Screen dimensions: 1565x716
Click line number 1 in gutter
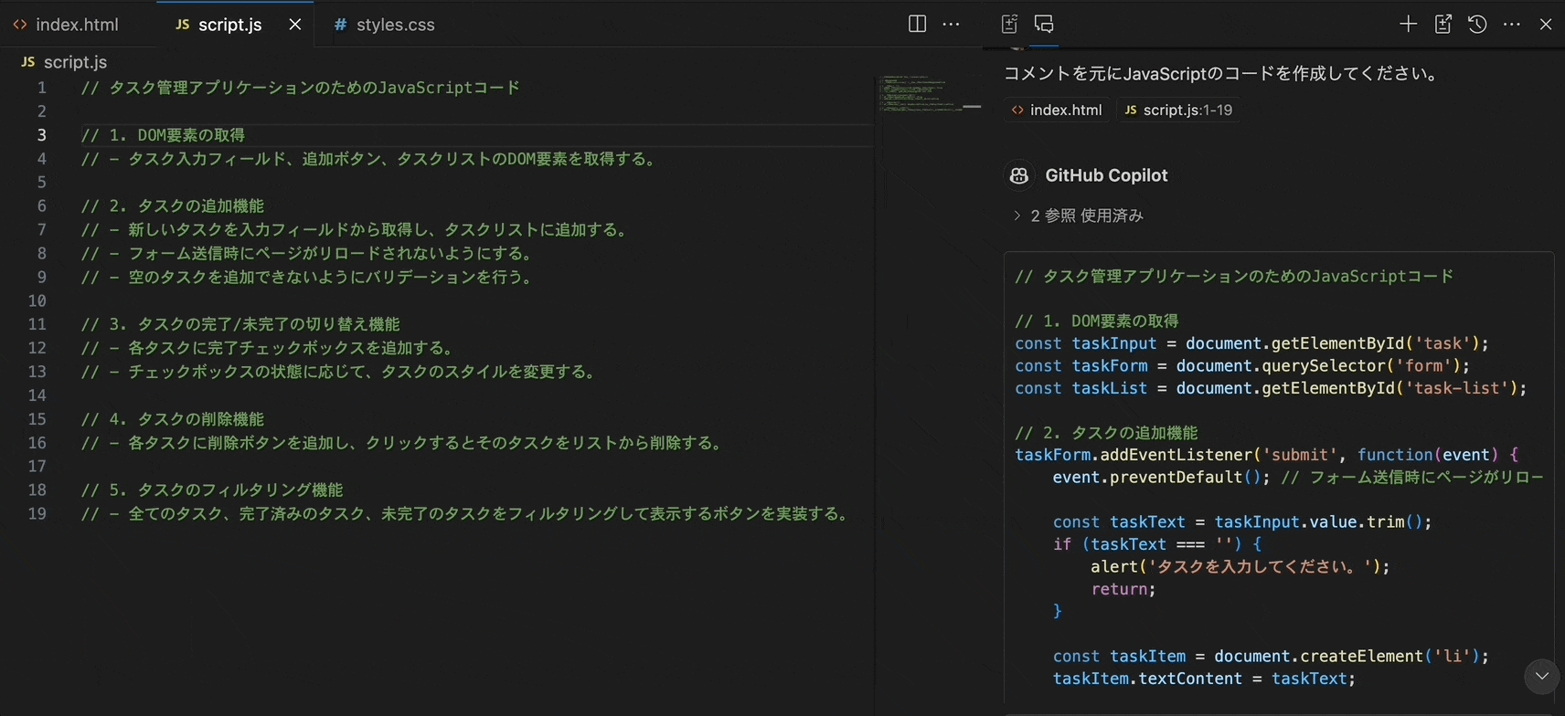(x=41, y=88)
